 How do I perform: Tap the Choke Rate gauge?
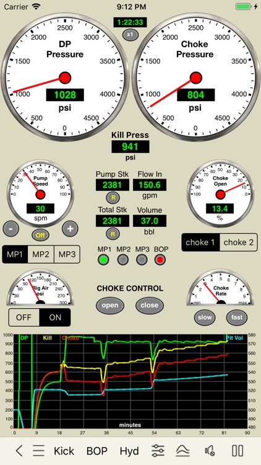coord(220,288)
